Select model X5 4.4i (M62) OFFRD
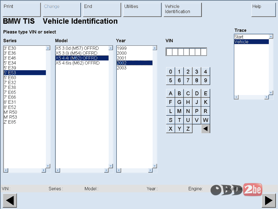 82,58
